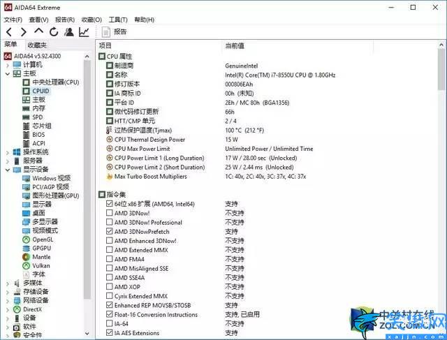The image size is (447, 340).
Task: Open the 查看(V) menu
Action: pos(39,20)
